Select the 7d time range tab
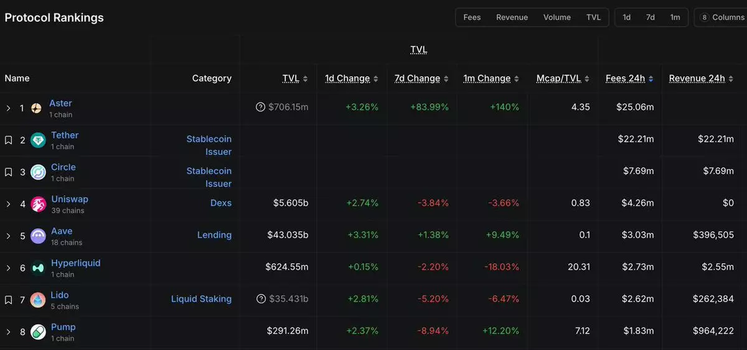This screenshot has height=350, width=747. point(651,17)
